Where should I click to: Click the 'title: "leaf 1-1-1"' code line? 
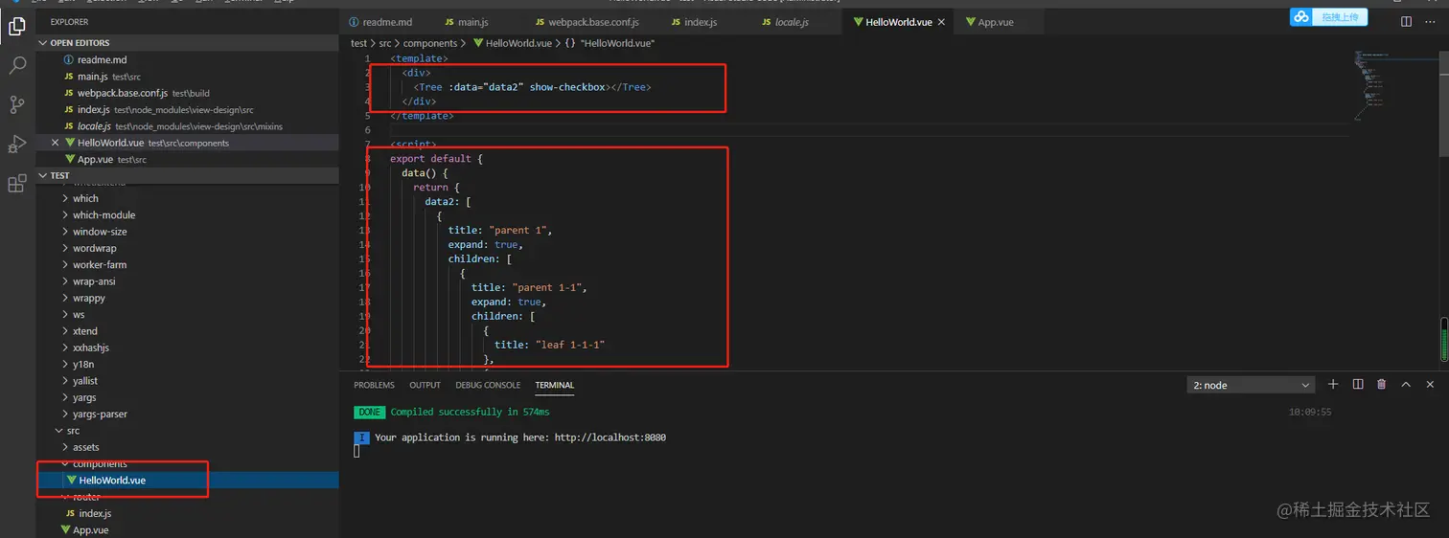[x=549, y=345]
